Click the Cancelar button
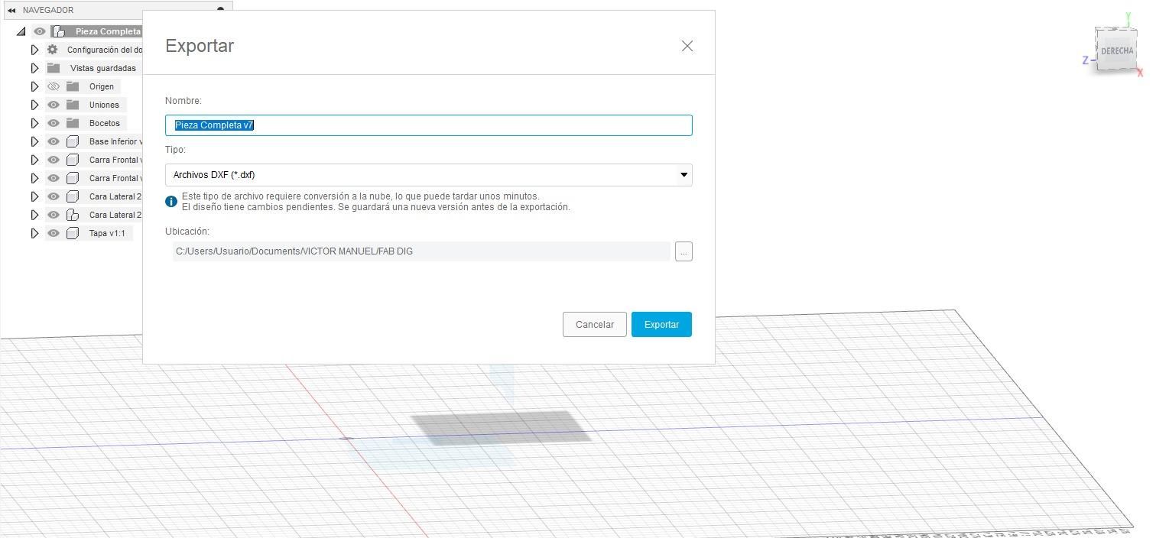 point(595,324)
